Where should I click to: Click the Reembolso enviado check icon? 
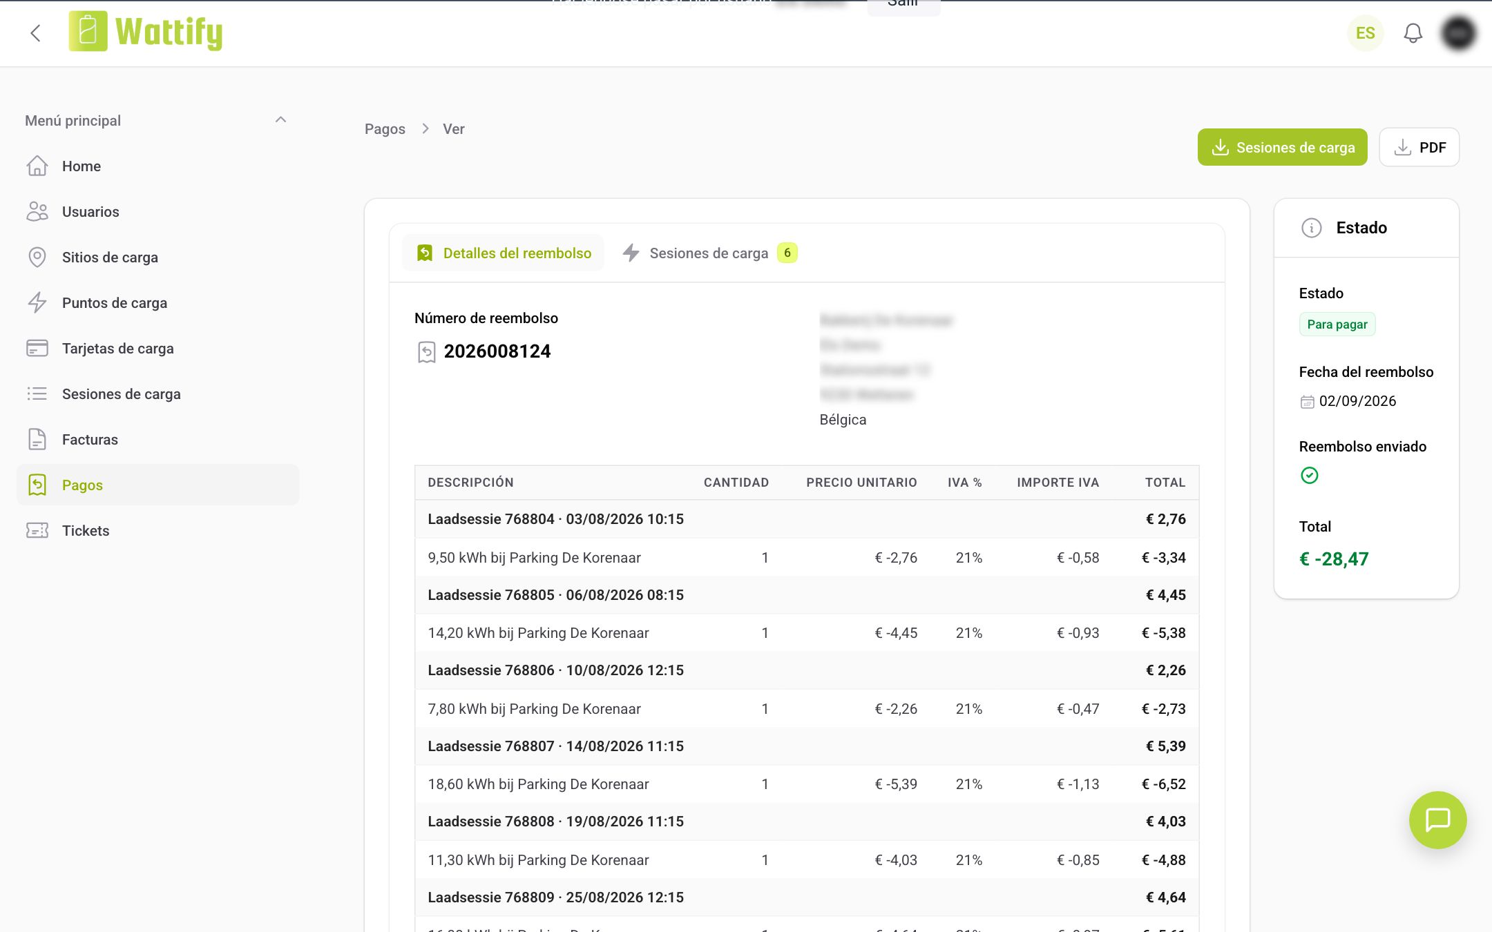[1309, 475]
